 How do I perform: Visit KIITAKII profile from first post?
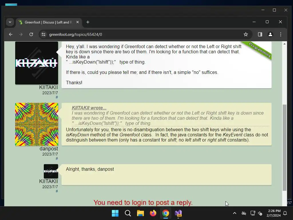point(48,87)
